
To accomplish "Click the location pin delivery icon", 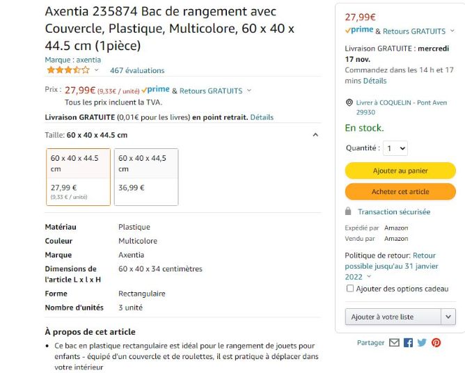I will 349,102.
